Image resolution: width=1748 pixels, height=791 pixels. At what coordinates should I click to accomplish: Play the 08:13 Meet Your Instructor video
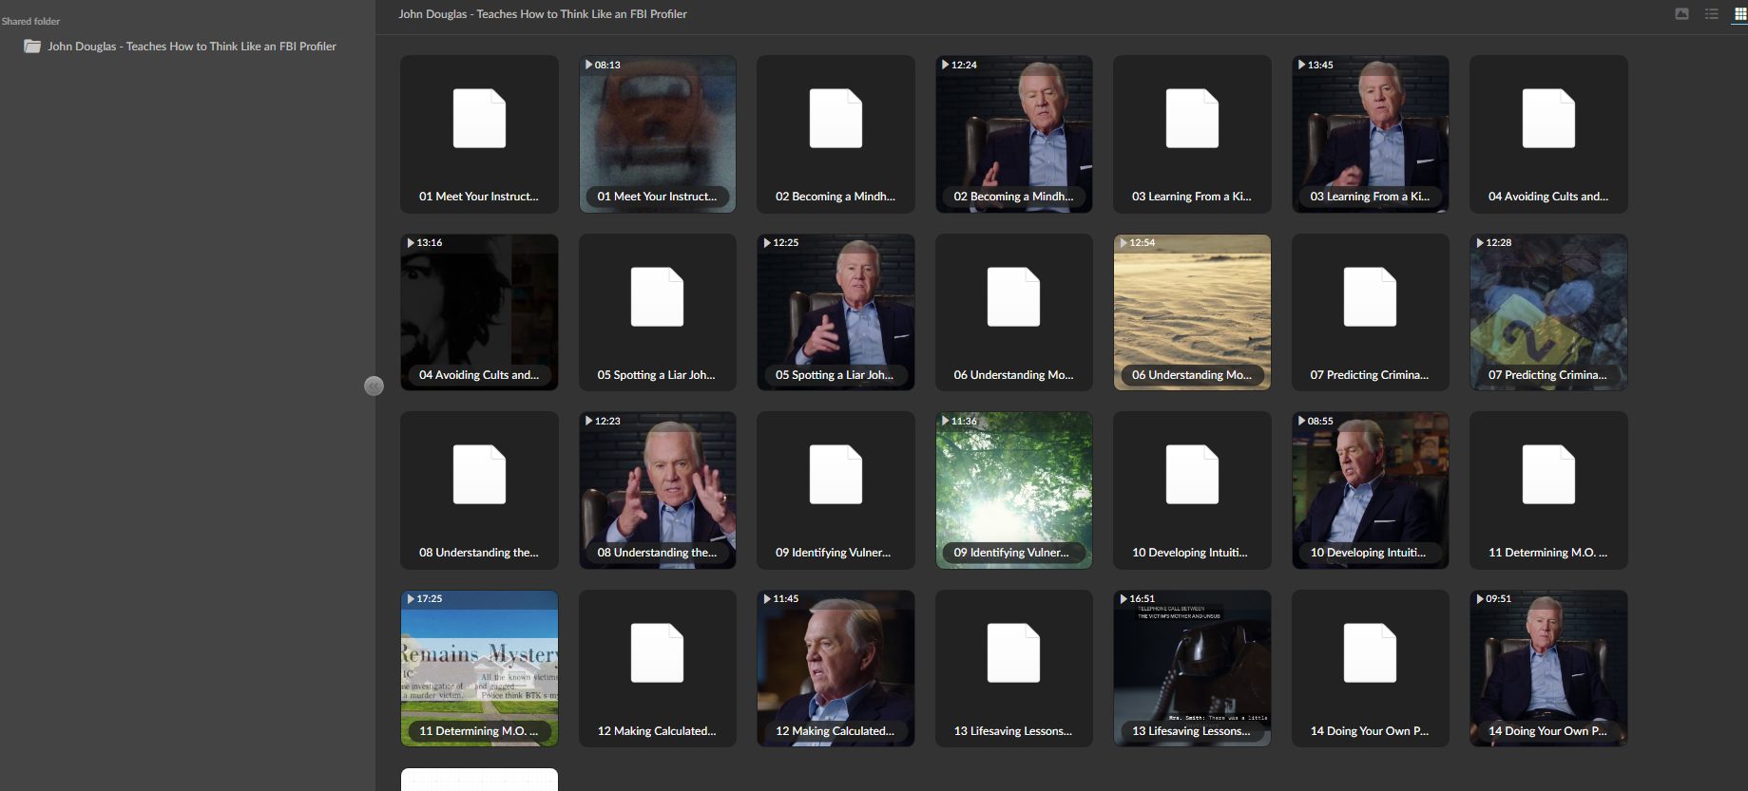tap(658, 134)
